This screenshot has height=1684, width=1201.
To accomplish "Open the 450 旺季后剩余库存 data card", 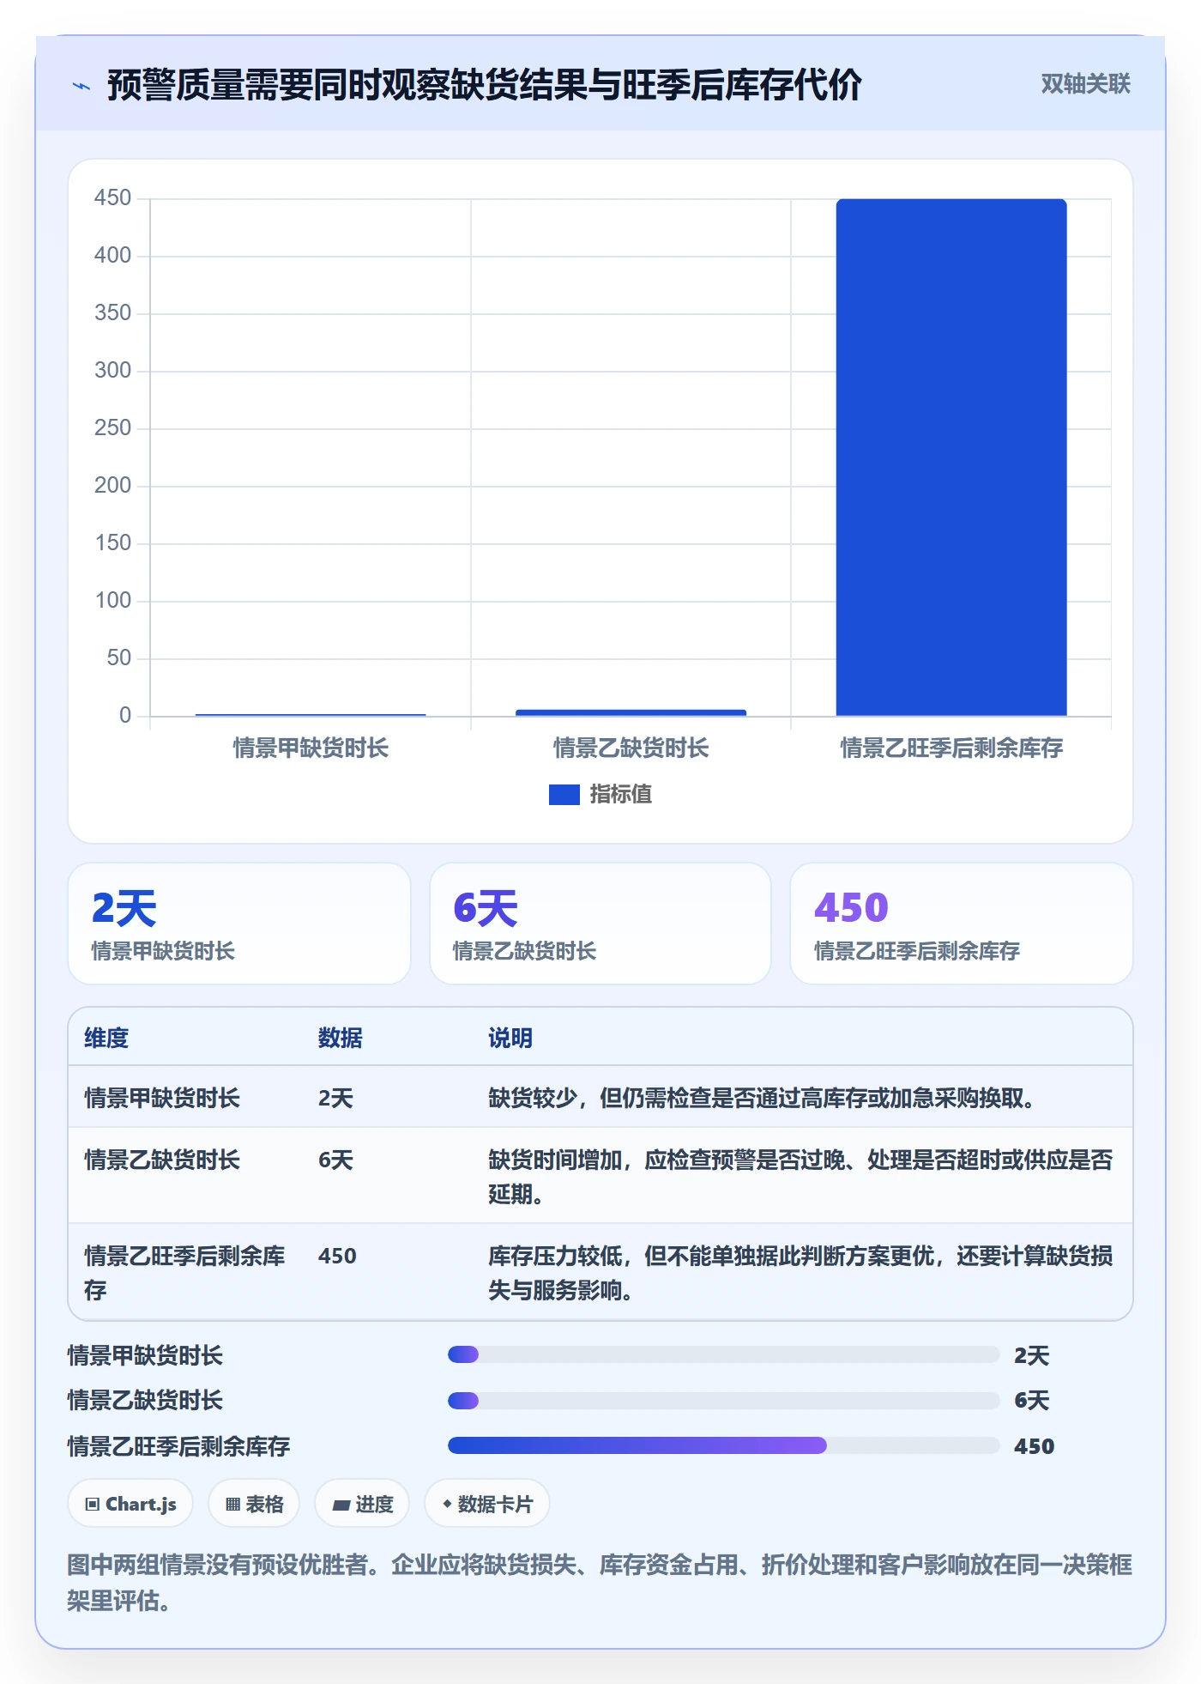I will [x=961, y=924].
